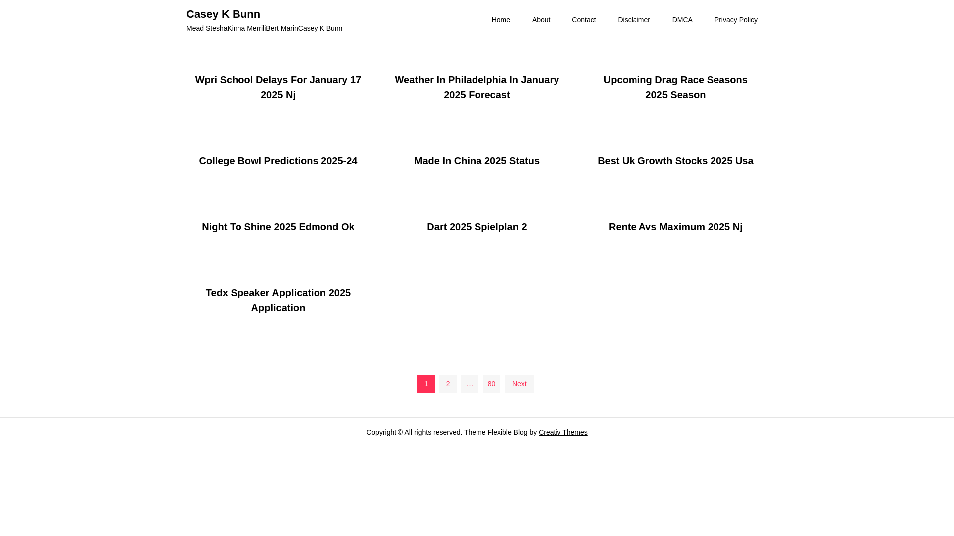Open the DMCA page
The image size is (954, 536).
coord(682,20)
